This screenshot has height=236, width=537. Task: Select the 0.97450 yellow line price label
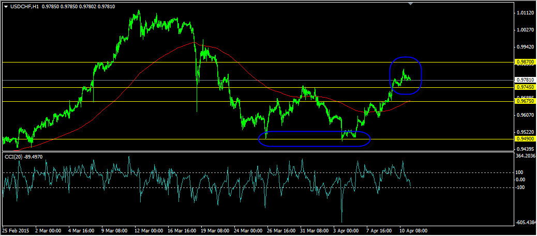[x=525, y=88]
